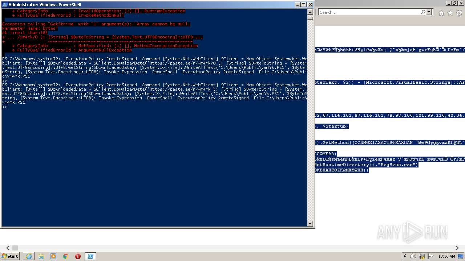
Task: Show hidden system tray icons
Action: (x=405, y=256)
